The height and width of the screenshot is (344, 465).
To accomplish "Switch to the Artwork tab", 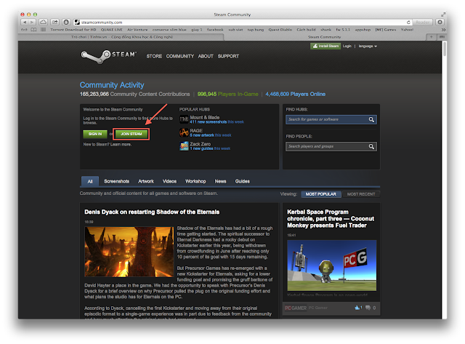I will pos(146,181).
